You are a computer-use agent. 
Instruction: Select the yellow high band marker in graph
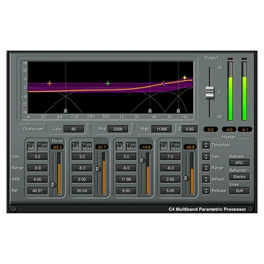point(184,77)
